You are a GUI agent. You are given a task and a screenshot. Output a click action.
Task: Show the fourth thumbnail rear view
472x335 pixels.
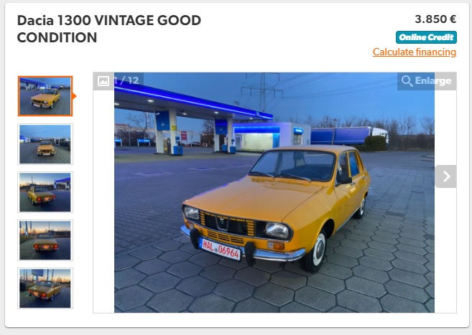45,240
